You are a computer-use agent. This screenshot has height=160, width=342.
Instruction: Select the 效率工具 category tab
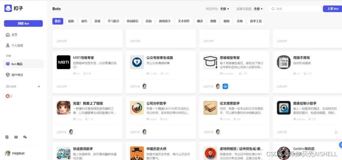coord(256,21)
